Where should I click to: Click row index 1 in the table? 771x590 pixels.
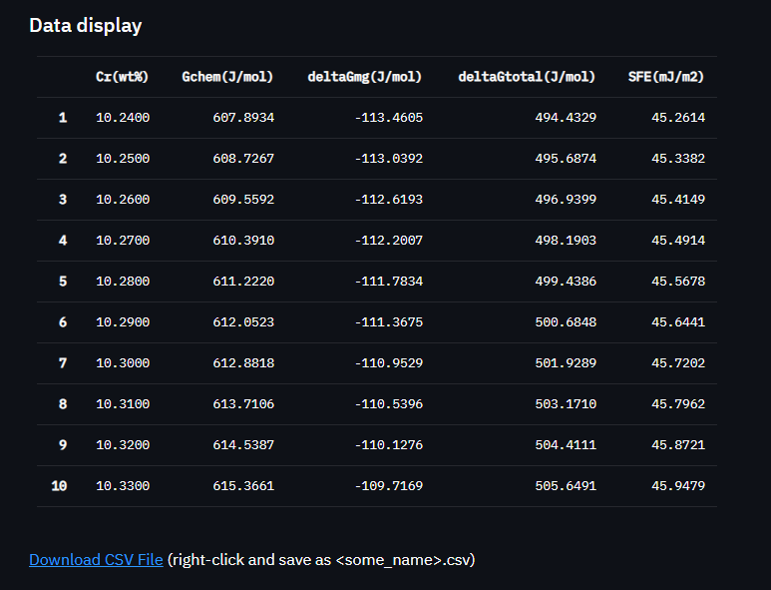tap(63, 118)
